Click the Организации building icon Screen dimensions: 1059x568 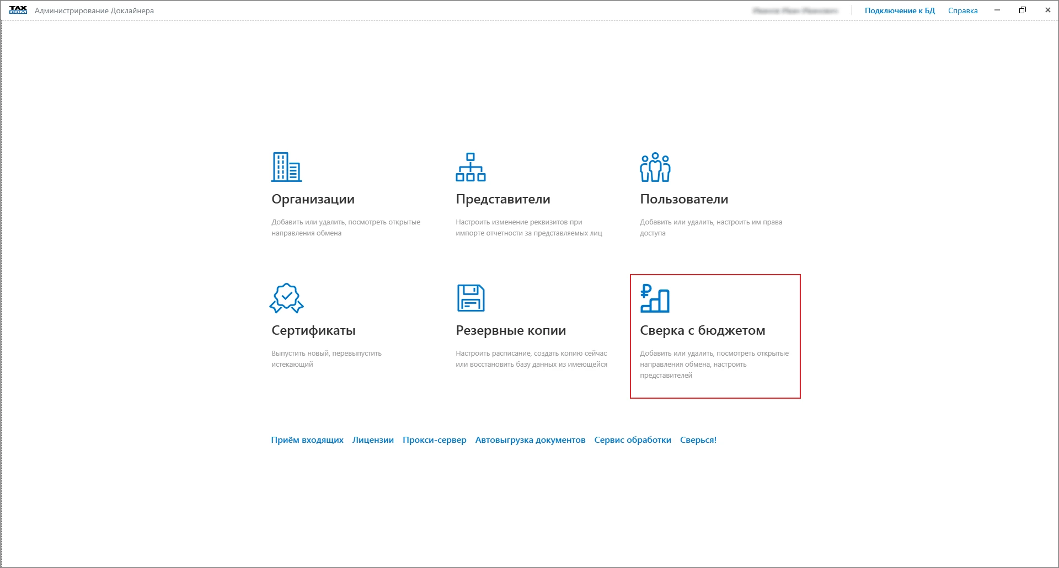(286, 167)
